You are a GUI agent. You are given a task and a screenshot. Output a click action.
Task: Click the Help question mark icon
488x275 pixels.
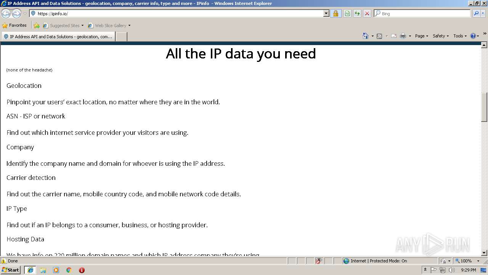coord(473,36)
